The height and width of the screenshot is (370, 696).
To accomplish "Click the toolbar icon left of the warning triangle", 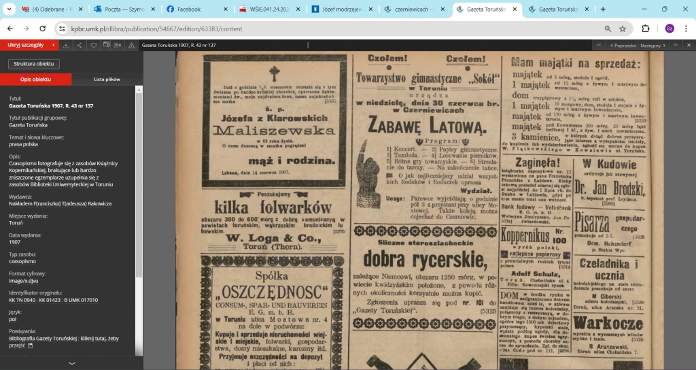I will point(118,46).
